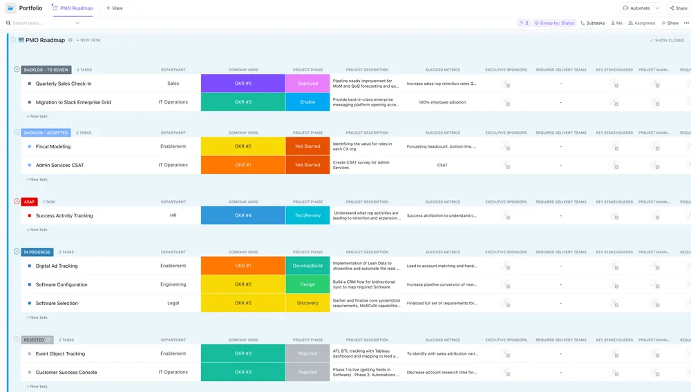
Task: Open the Software Configuration task
Action: click(61, 284)
